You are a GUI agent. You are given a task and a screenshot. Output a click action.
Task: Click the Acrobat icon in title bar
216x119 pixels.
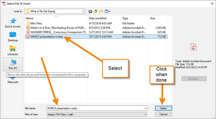4,4
